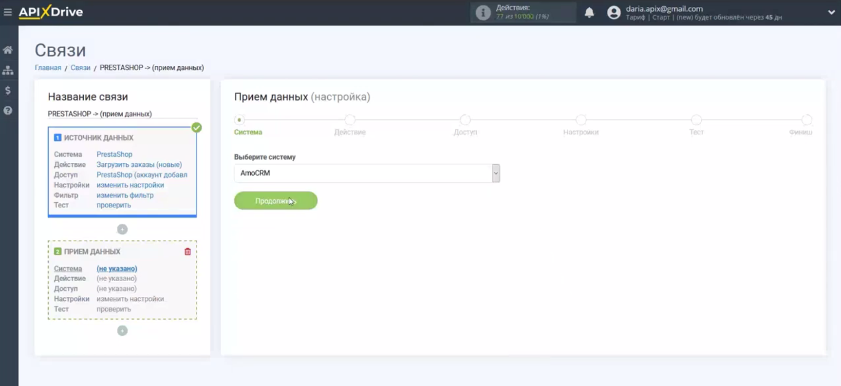This screenshot has height=386, width=841.
Task: Click Загрузить заказы (новые) link
Action: [x=139, y=164]
